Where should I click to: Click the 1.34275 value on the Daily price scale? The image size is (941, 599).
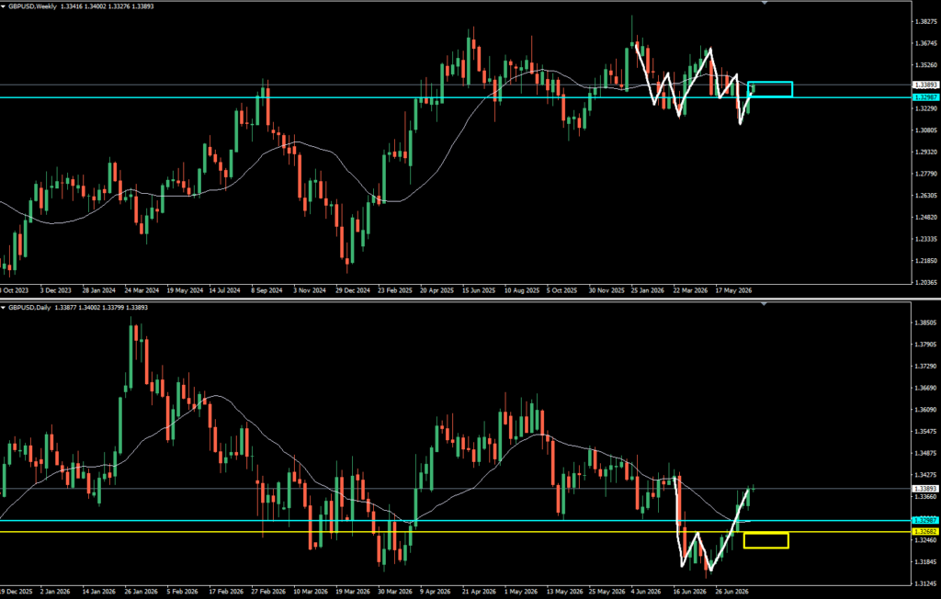926,475
